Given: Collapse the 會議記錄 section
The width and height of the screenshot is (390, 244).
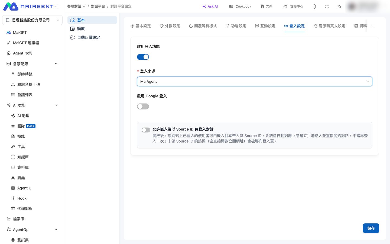Looking at the screenshot, I should point(56,64).
